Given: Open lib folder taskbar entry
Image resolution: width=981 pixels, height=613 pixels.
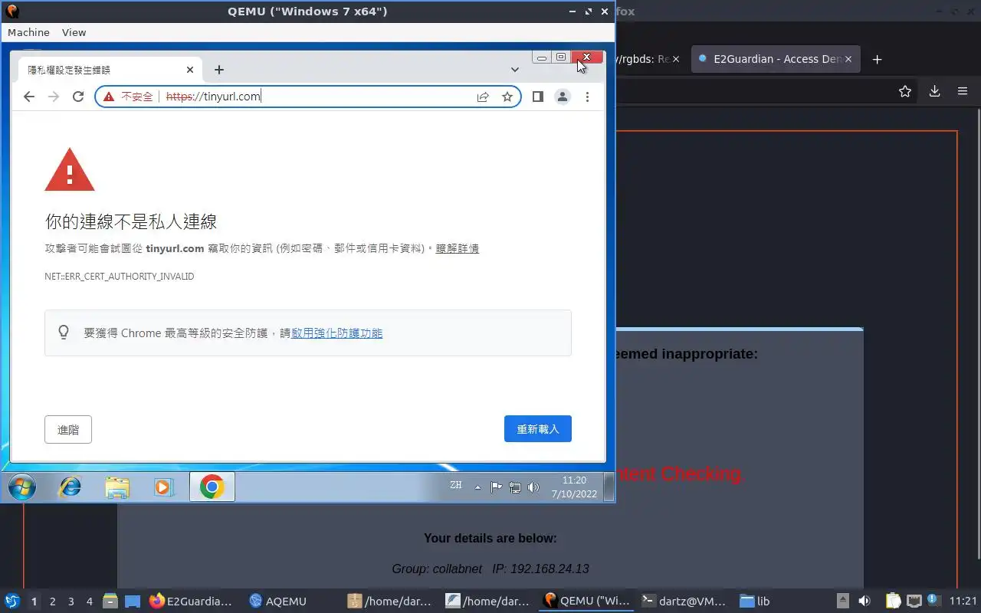Looking at the screenshot, I should [x=755, y=602].
